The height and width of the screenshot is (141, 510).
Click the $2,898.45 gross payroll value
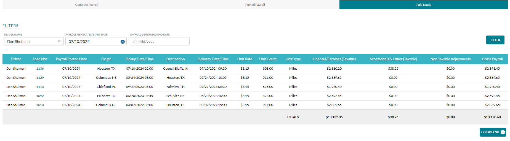coord(492,69)
